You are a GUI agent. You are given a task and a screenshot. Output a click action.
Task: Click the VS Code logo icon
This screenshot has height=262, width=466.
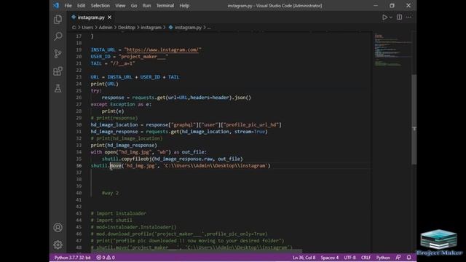56,5
